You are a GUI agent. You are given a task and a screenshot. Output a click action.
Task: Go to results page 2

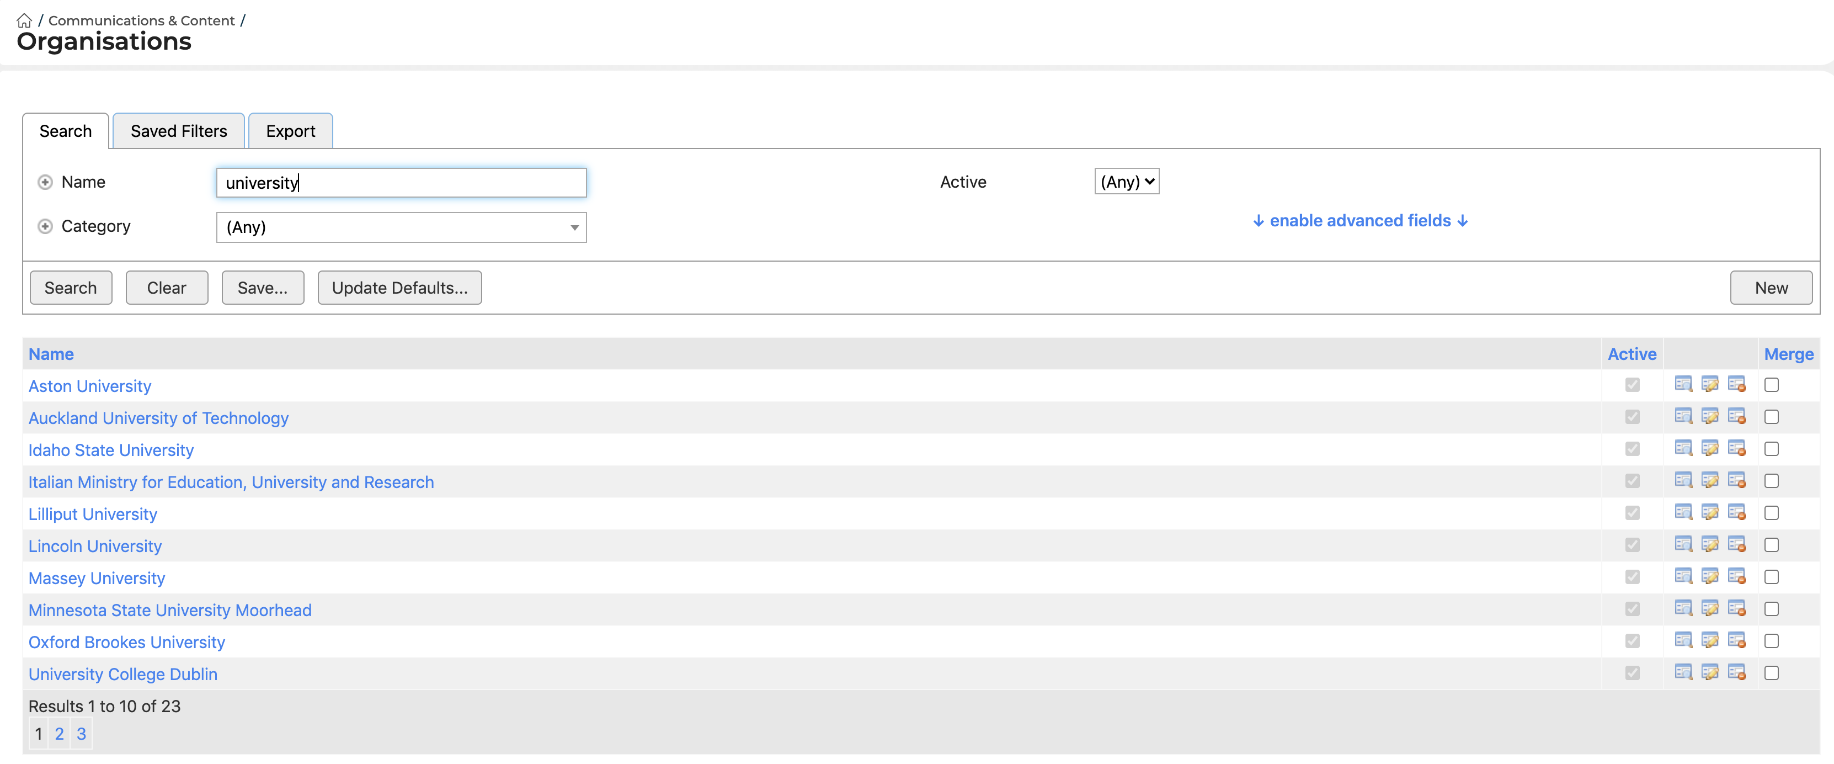pyautogui.click(x=60, y=734)
